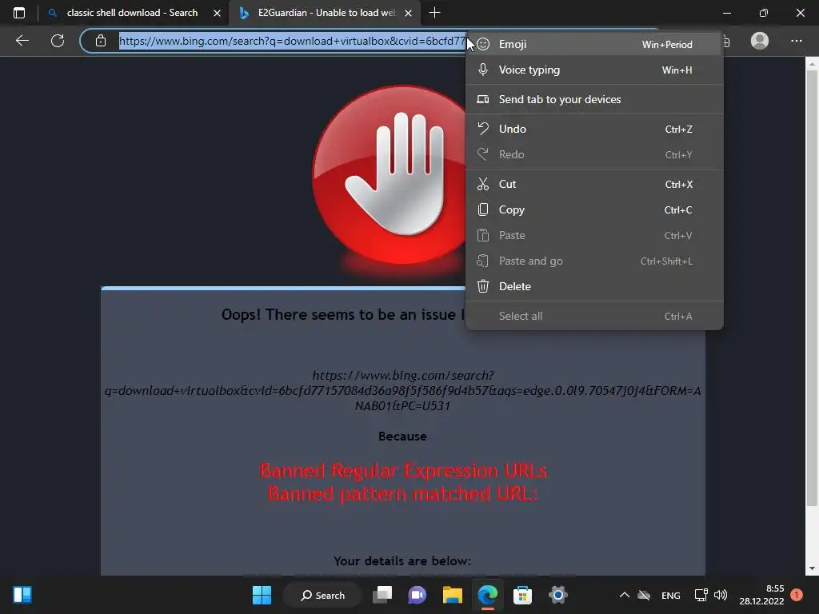This screenshot has width=819, height=614.
Task: Close the classic shell download tab
Action: tap(217, 13)
